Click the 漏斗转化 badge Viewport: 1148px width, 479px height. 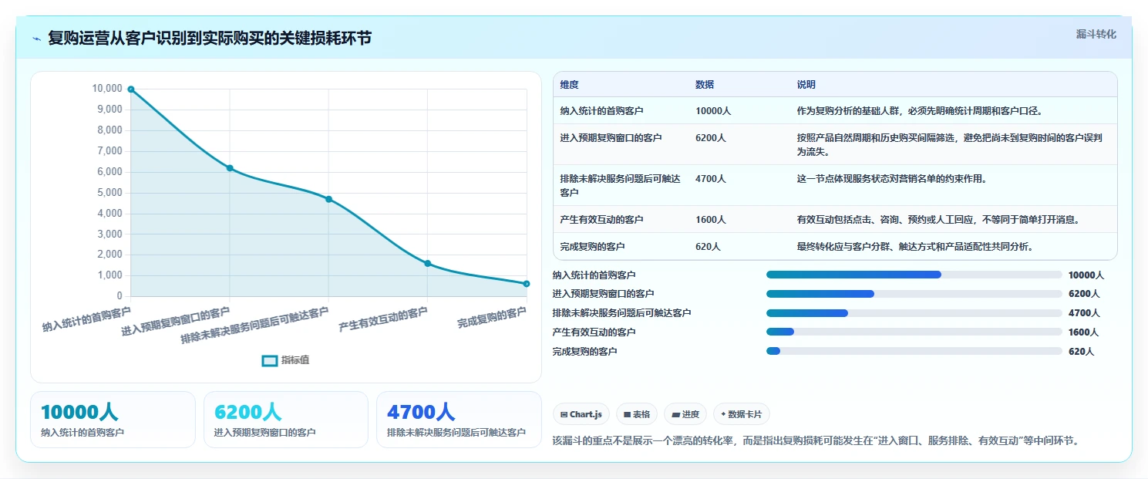[x=1096, y=34]
